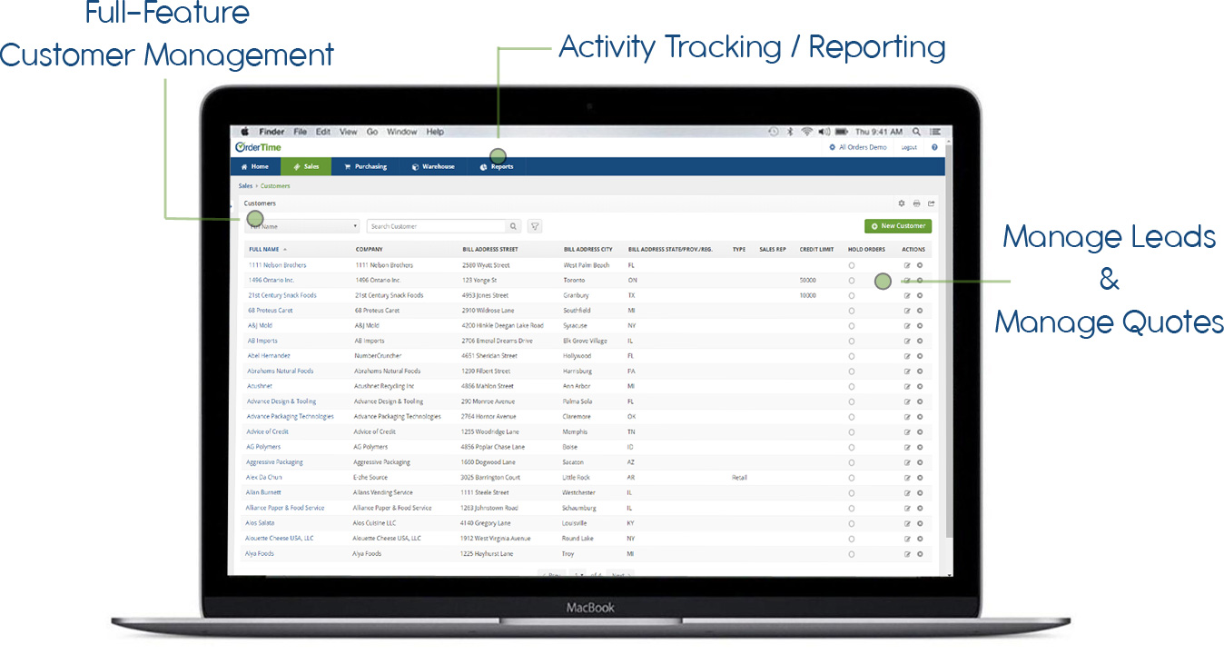Screen dimensions: 1224x654
Task: Switch to the Warehouse tab
Action: click(x=433, y=166)
